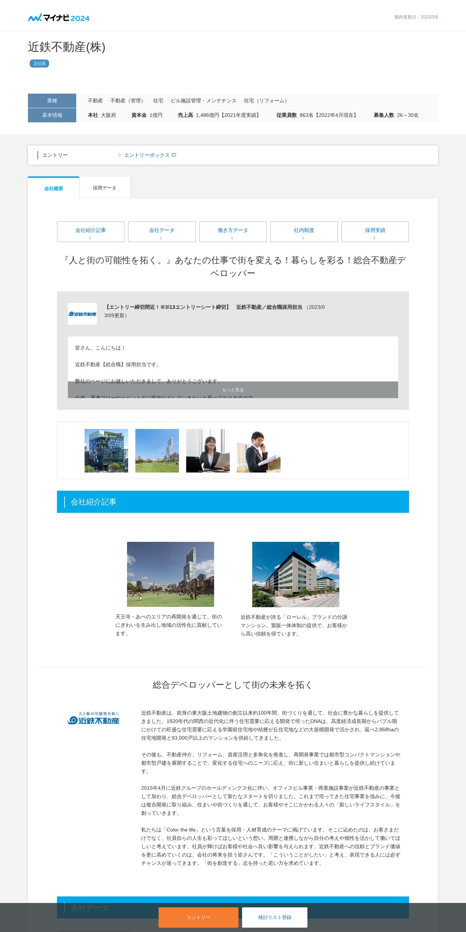
Task: Open the park and skyscraper thumbnail
Action: point(157,451)
